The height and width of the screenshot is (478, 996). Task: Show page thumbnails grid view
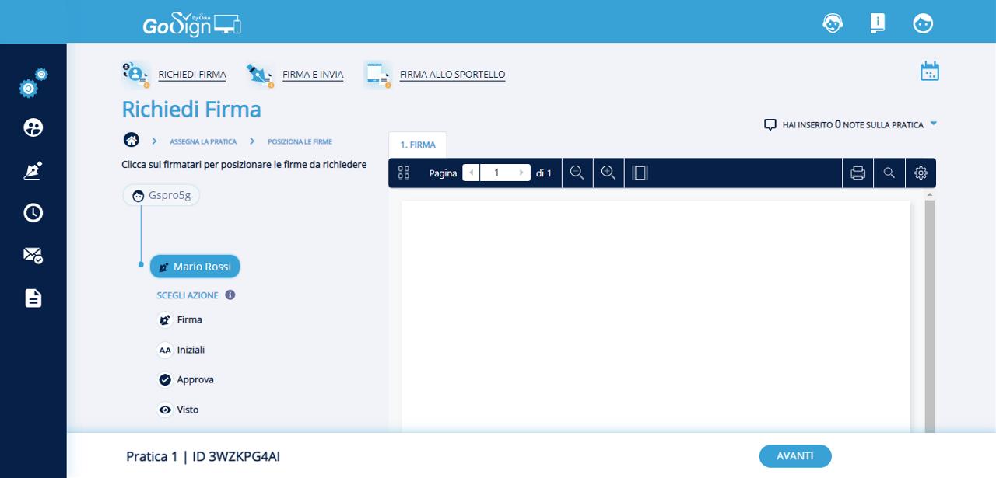pos(403,173)
